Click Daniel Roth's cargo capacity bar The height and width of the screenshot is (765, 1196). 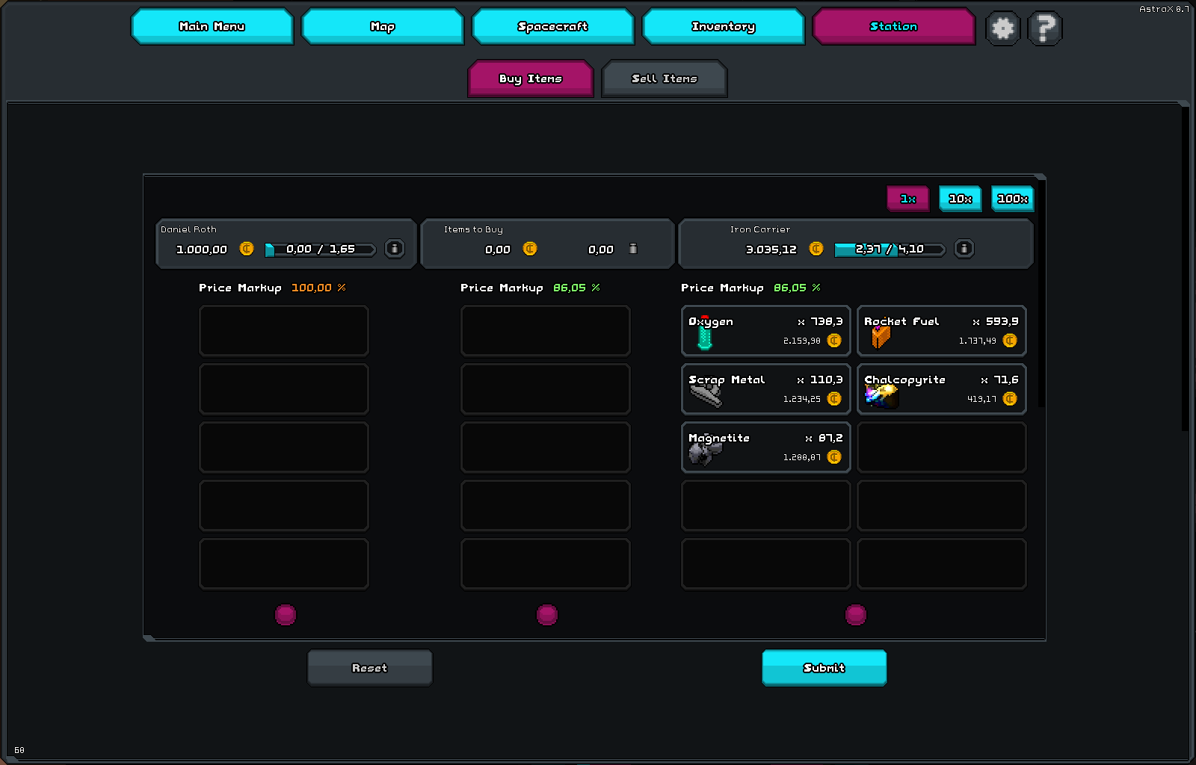click(x=321, y=250)
